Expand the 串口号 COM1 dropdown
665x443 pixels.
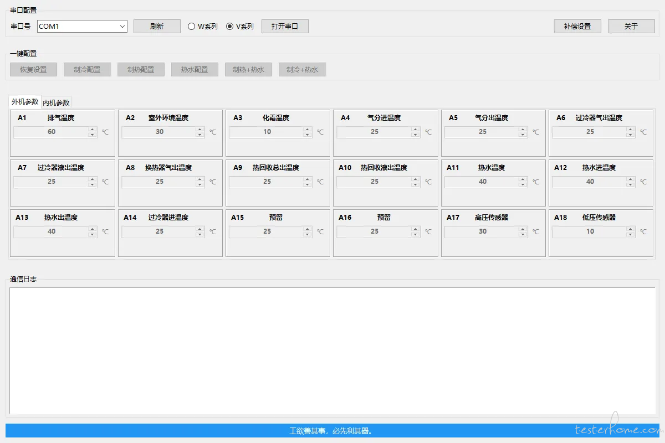pos(122,27)
